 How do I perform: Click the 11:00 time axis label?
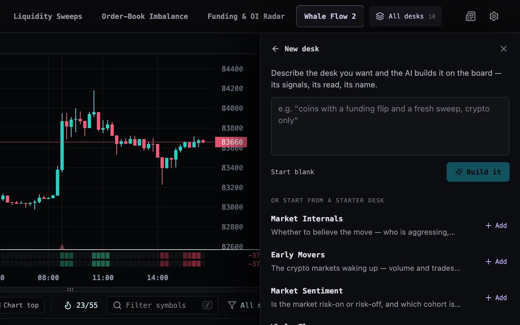[x=103, y=278]
